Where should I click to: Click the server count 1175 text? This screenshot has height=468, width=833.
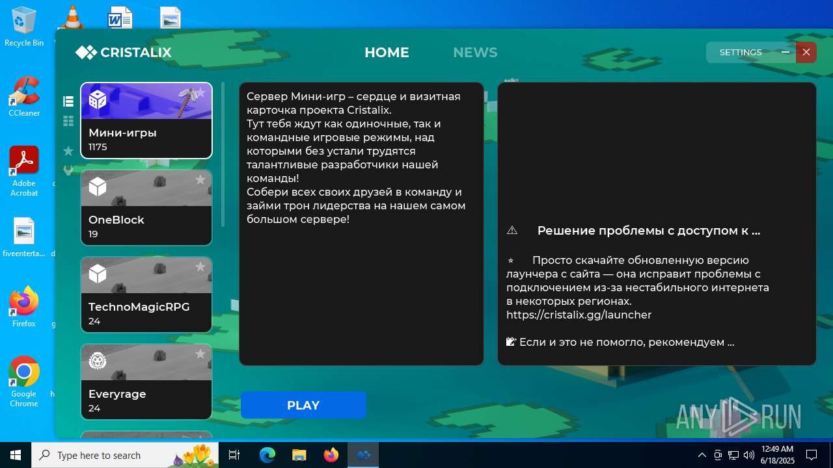[98, 148]
